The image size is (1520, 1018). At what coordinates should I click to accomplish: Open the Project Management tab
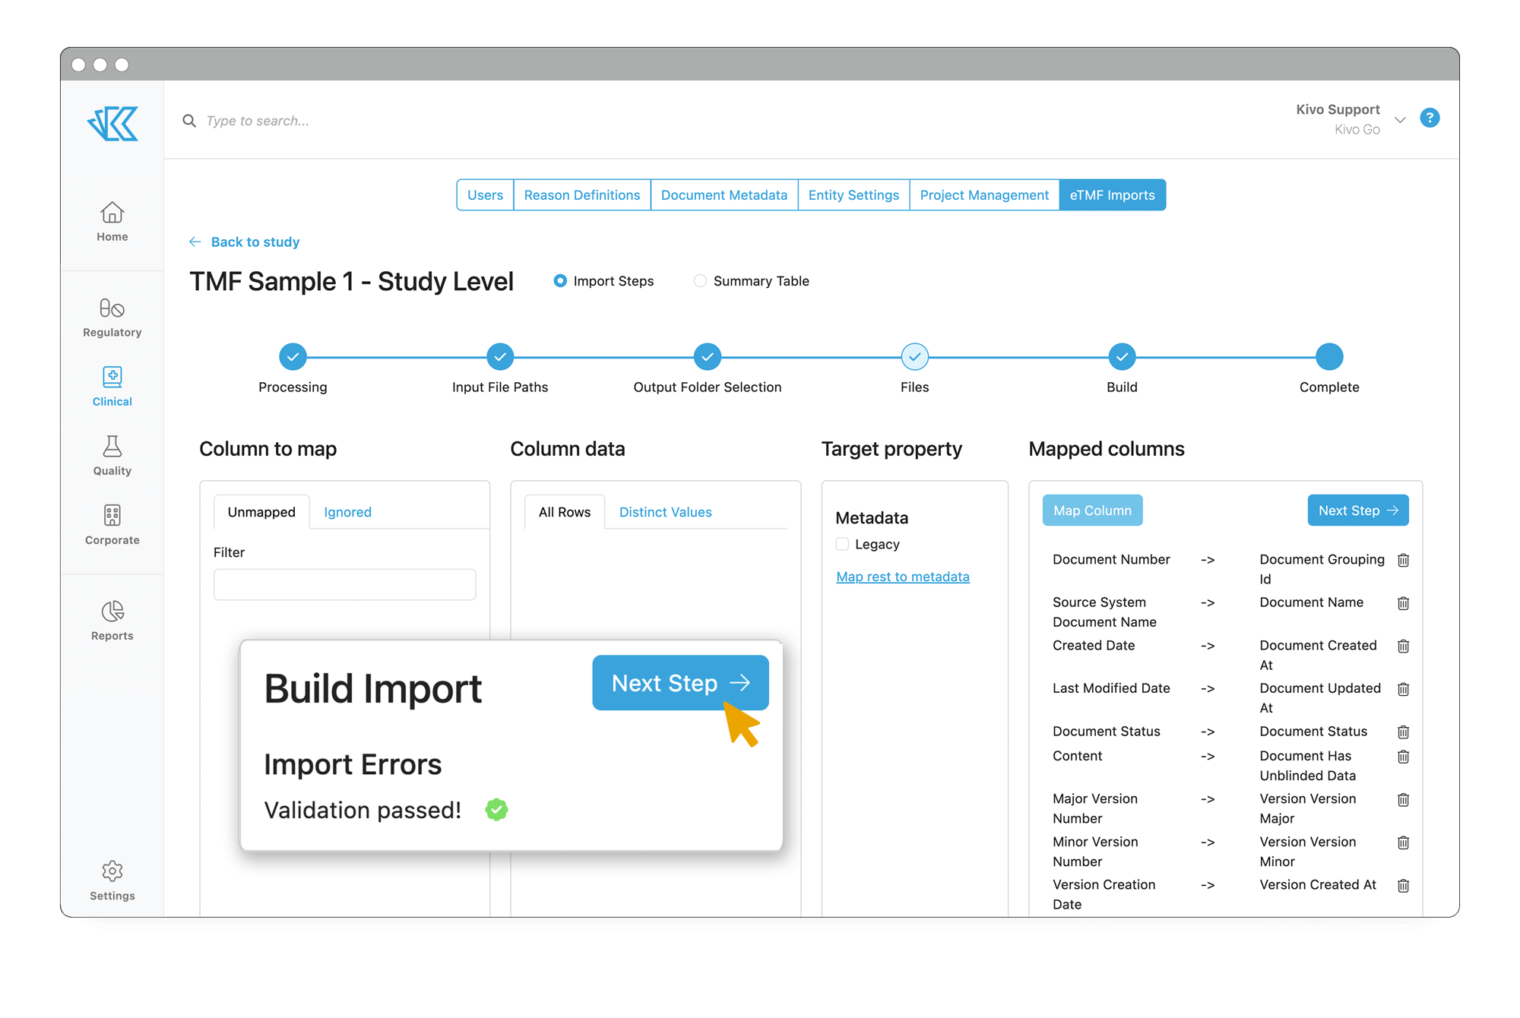point(984,195)
